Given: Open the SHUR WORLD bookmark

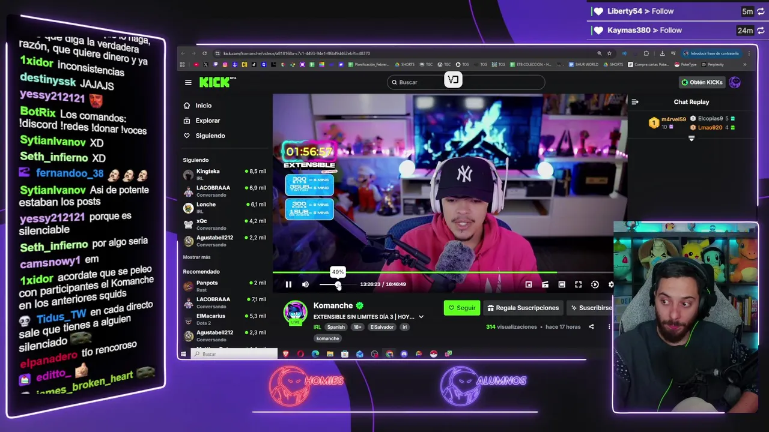Looking at the screenshot, I should [x=583, y=65].
